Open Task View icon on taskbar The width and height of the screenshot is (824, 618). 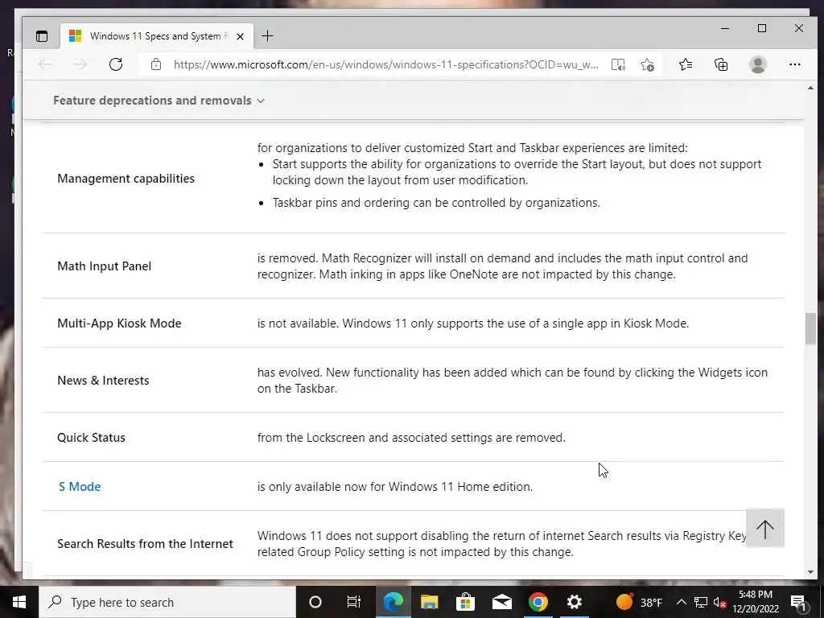point(354,602)
